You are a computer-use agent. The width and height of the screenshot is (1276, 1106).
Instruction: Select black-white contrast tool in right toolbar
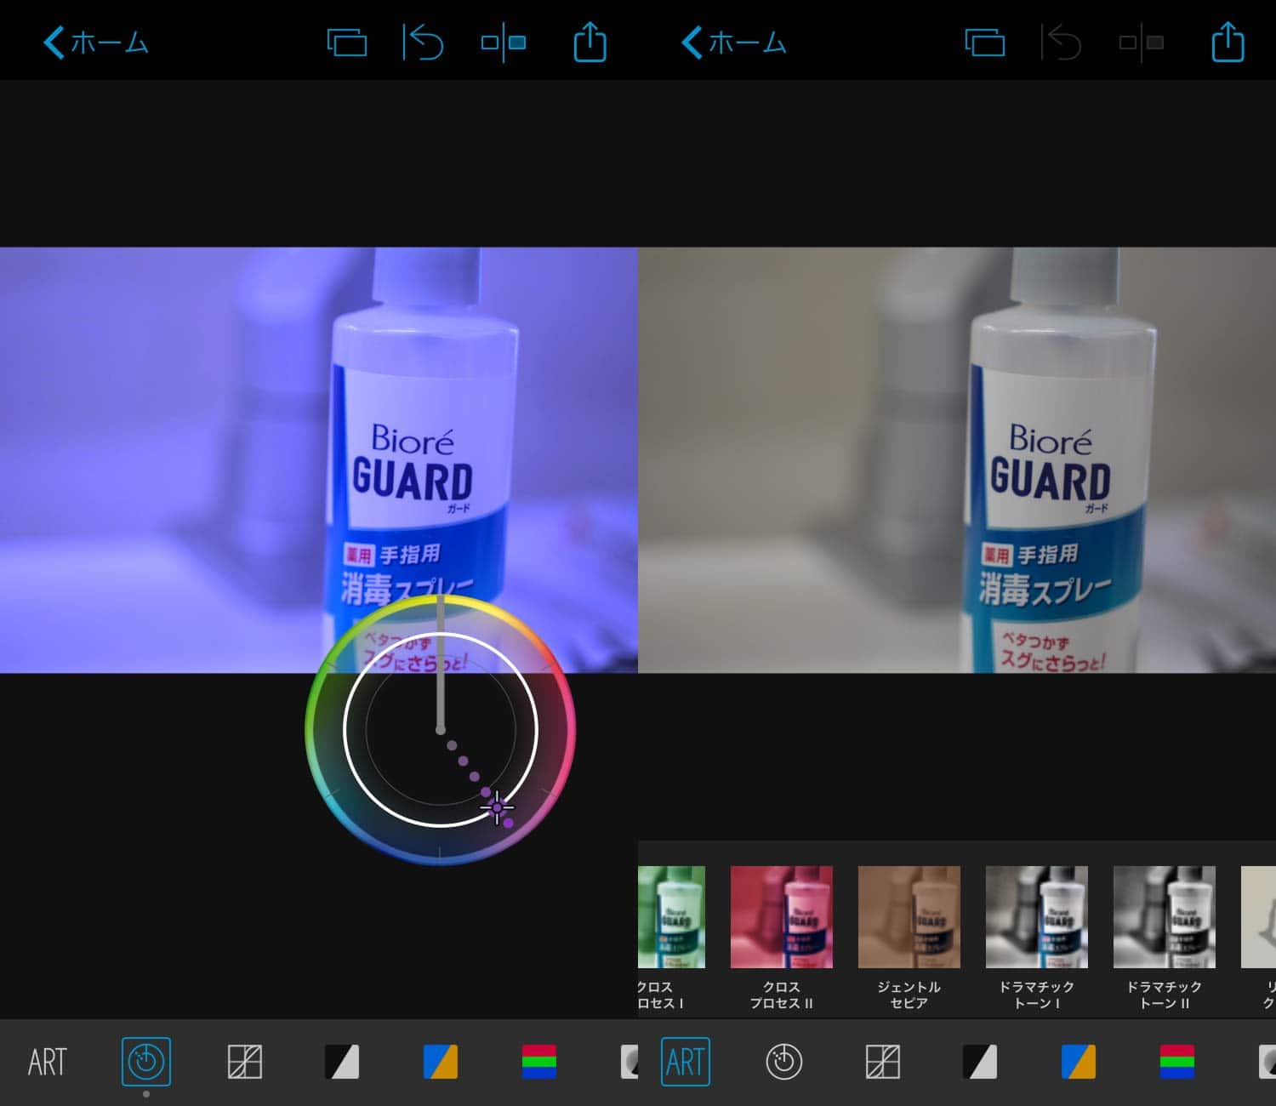click(x=980, y=1062)
